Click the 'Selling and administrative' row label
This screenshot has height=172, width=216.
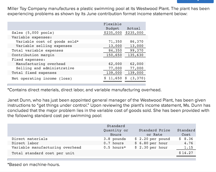click(x=45, y=68)
